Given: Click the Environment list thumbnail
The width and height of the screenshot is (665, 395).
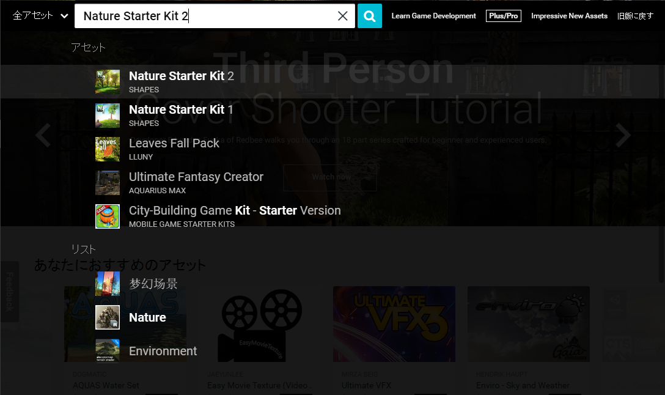Looking at the screenshot, I should pos(108,350).
